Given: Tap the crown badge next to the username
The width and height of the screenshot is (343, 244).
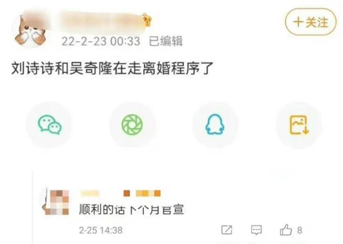Looking at the screenshot, I should (147, 20).
